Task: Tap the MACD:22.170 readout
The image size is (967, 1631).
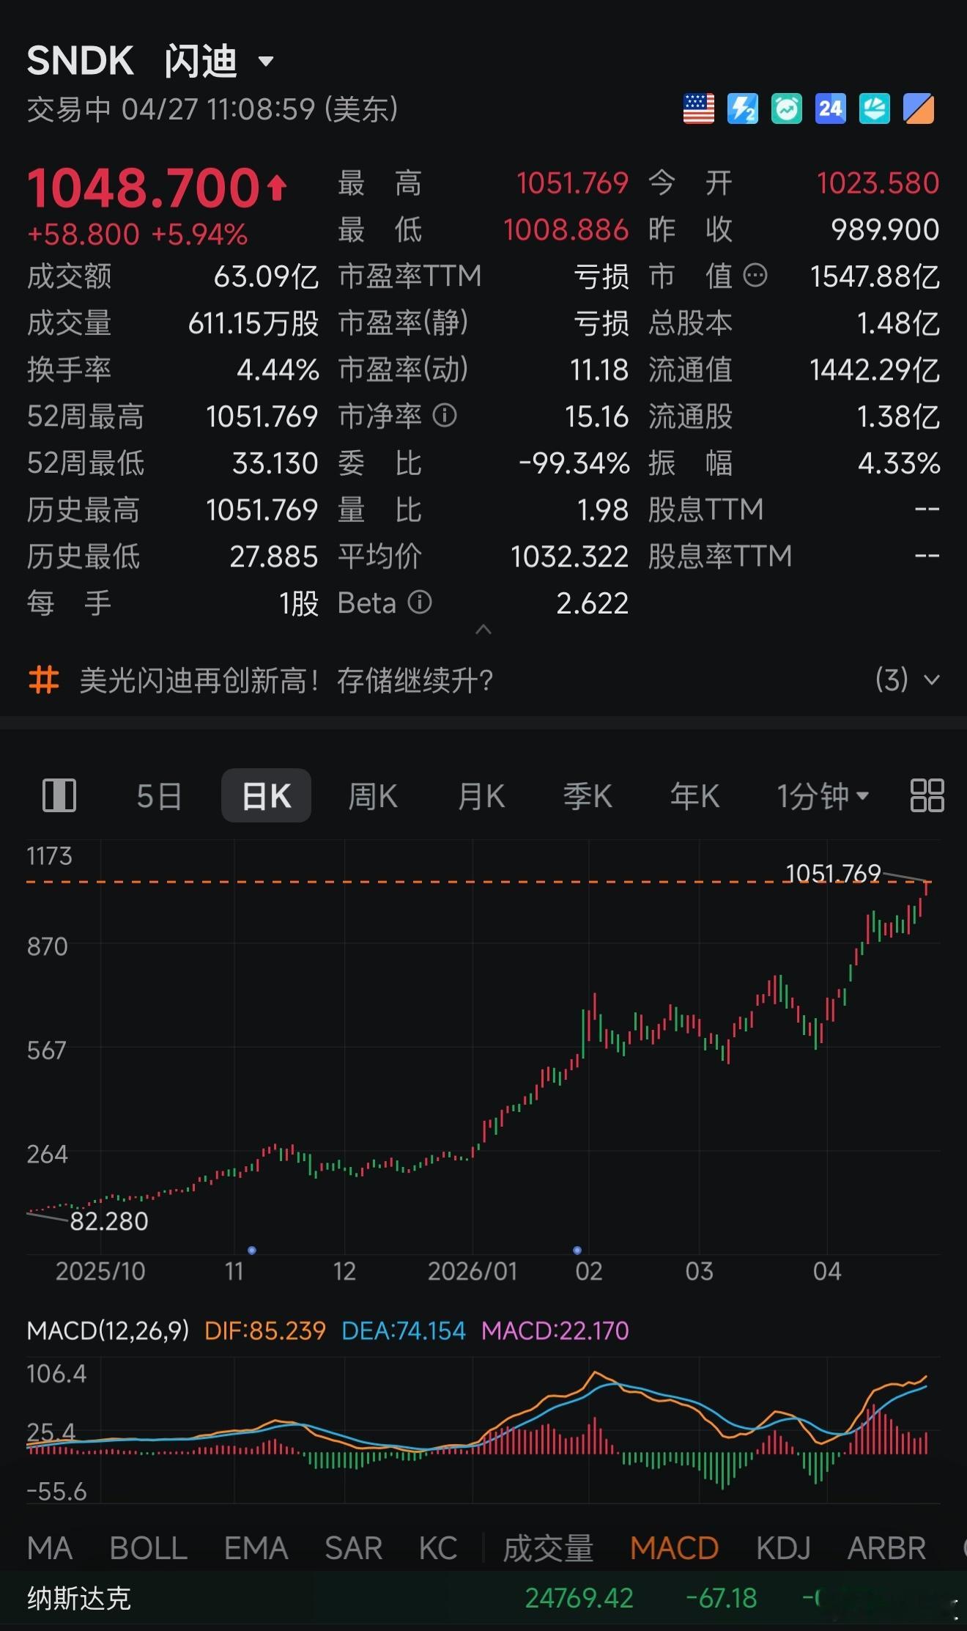Action: [555, 1330]
